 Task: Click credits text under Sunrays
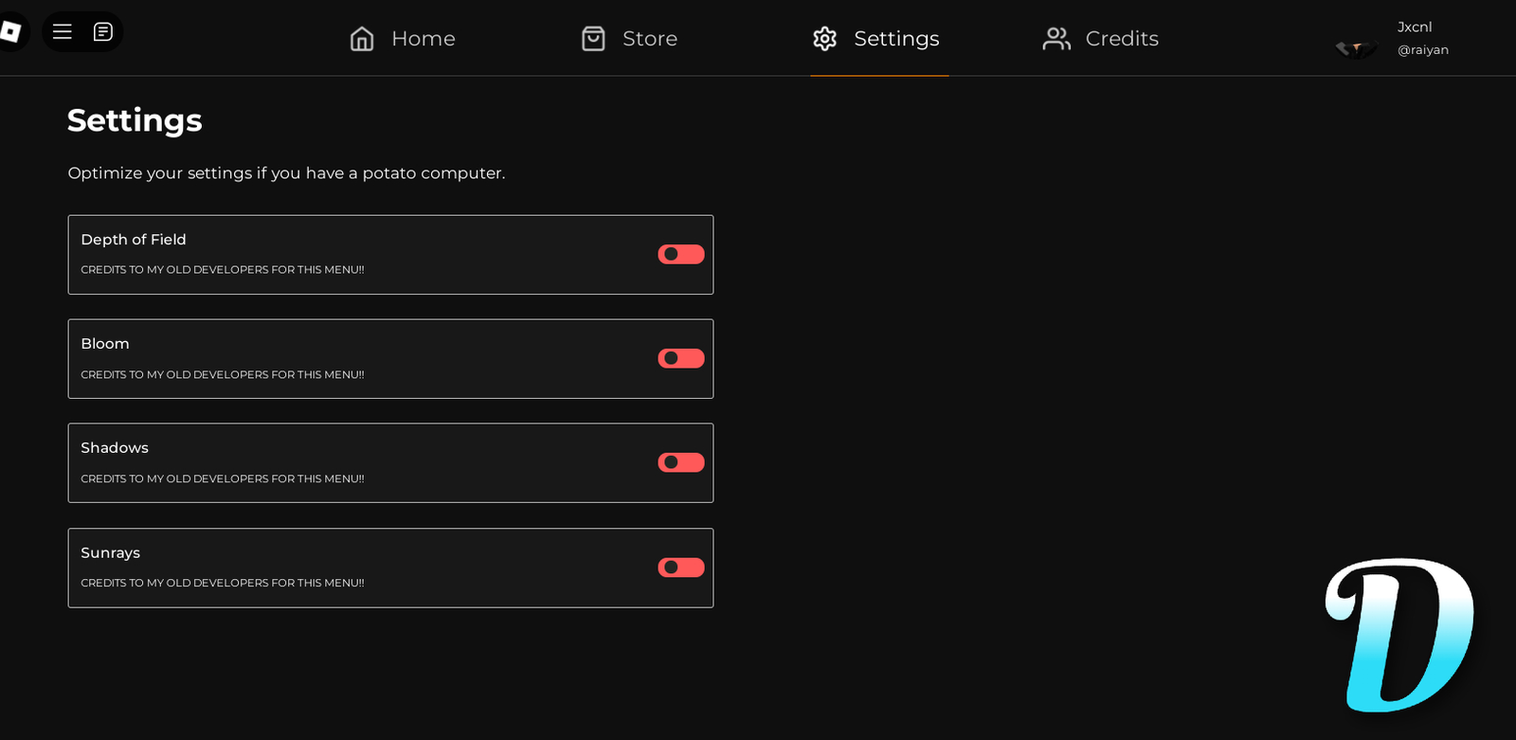[x=223, y=584]
